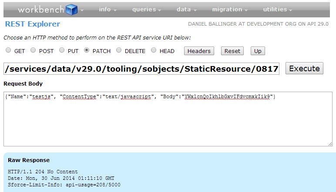Click the REST Explorer heading

tap(33, 24)
